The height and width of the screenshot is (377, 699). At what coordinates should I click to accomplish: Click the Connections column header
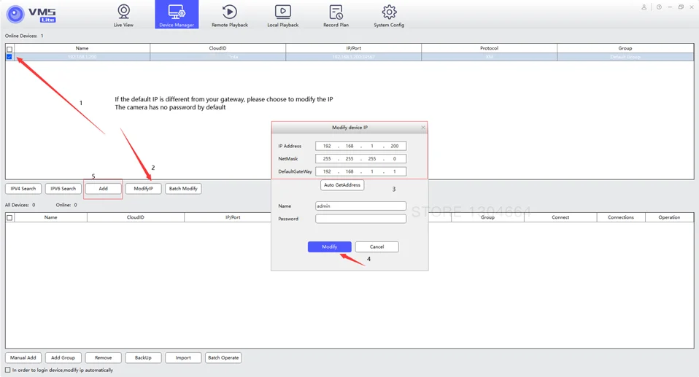[620, 217]
